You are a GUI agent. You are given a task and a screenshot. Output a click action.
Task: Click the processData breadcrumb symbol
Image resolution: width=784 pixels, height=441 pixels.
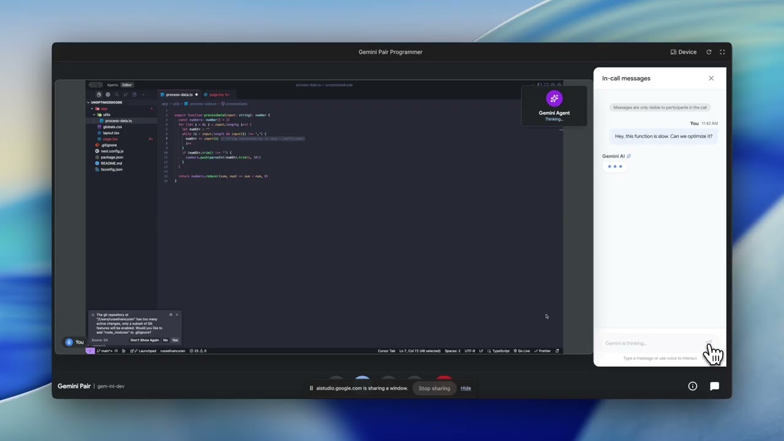pos(234,104)
